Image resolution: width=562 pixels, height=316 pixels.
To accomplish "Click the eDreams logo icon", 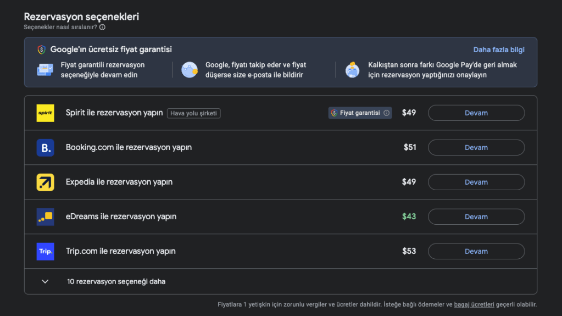I will (x=45, y=217).
